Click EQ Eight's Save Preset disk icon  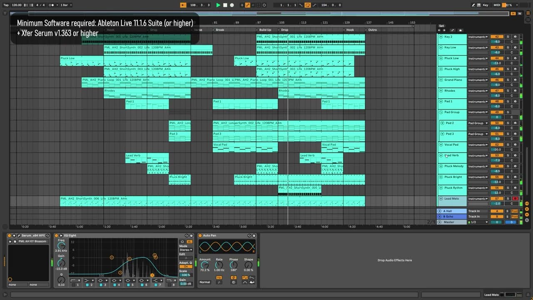(191, 235)
